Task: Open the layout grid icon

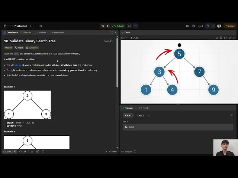Action: point(187,26)
